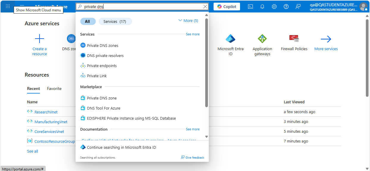This screenshot has width=370, height=171.
Task: Click See more next to Services
Action: tap(193, 34)
